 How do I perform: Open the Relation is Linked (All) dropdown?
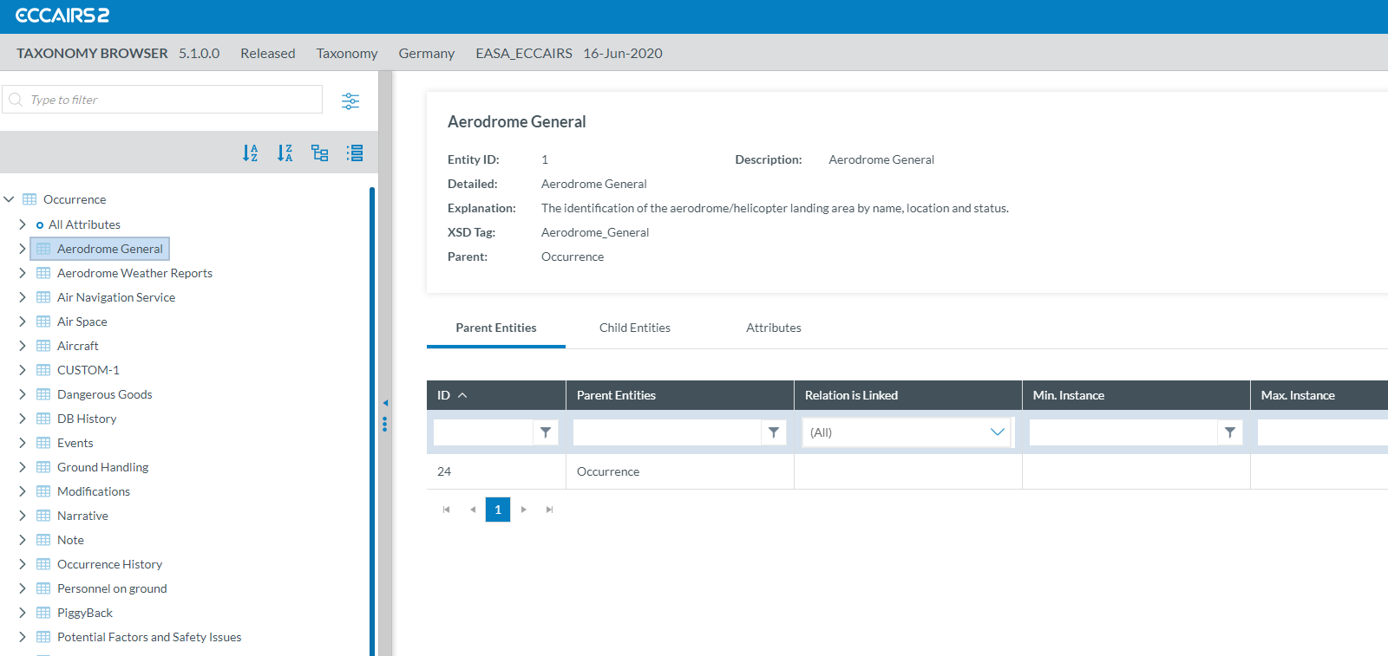(x=907, y=432)
